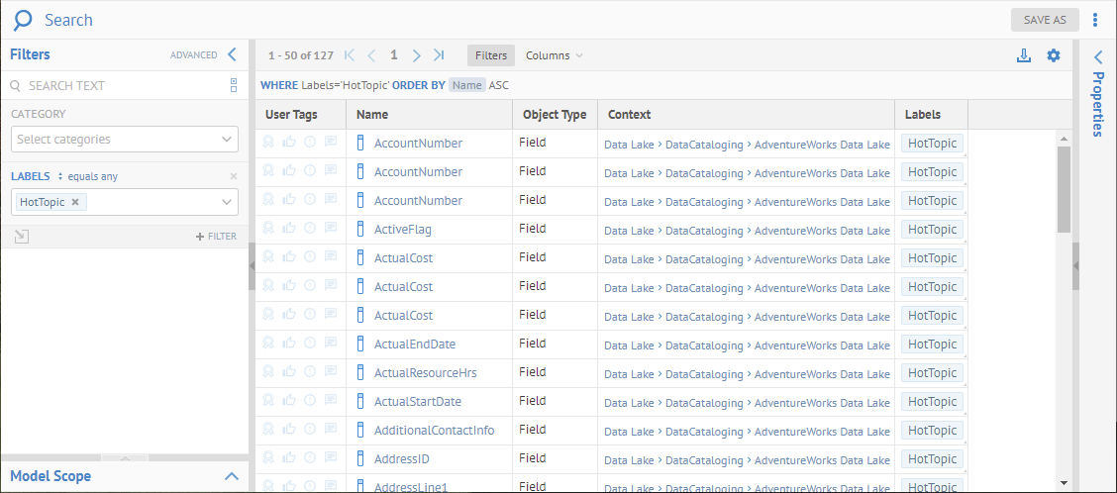Collapse the Model Scope section
Screen dimensions: 1117x493
pos(232,476)
